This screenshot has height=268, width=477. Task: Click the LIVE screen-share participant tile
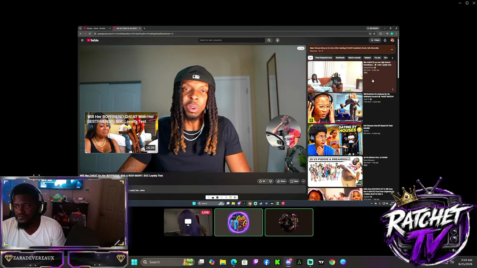(x=188, y=222)
